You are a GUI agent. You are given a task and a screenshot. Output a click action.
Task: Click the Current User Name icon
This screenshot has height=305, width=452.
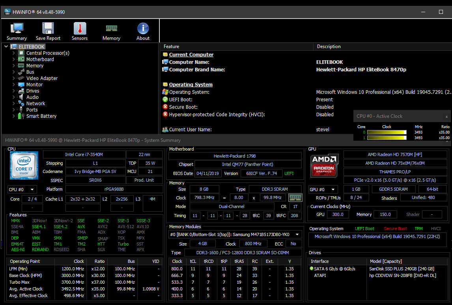click(x=165, y=130)
